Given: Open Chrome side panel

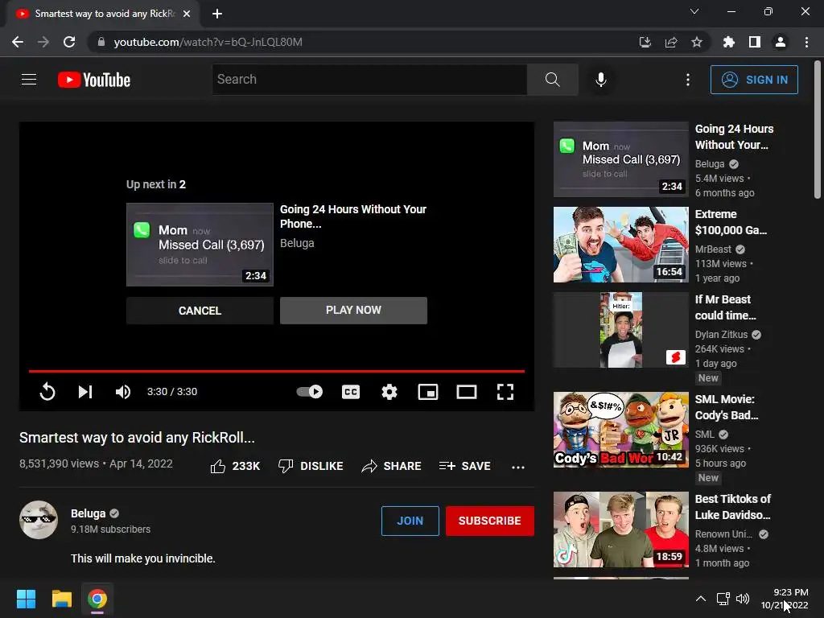Looking at the screenshot, I should pos(755,42).
